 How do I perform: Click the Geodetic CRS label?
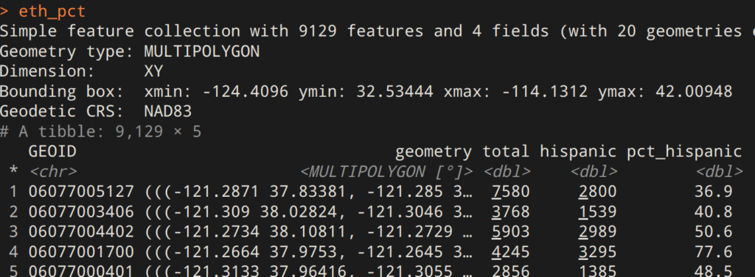click(x=62, y=112)
